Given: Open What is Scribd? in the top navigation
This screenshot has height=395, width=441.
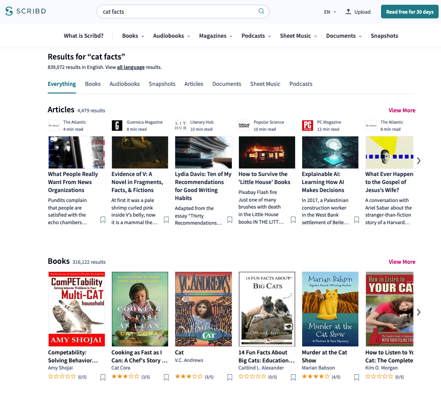Looking at the screenshot, I should pyautogui.click(x=84, y=36).
